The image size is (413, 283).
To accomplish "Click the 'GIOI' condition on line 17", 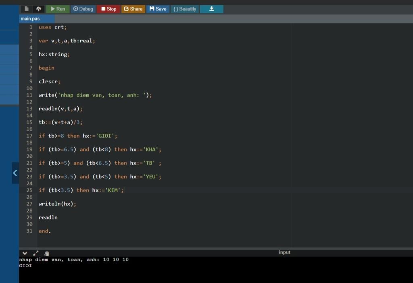I will coord(78,136).
